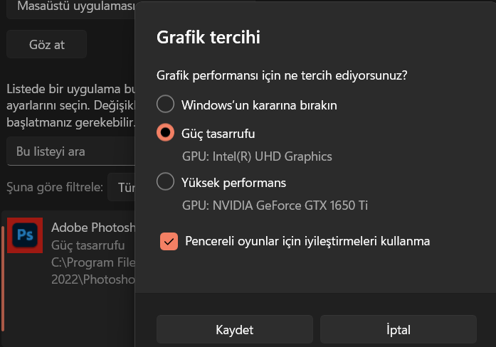This screenshot has height=347, width=496.
Task: Choose the "Güç tasarrufu" radio button
Action: pyautogui.click(x=165, y=132)
